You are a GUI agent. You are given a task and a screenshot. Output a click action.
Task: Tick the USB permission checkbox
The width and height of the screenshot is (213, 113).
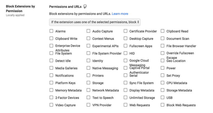click(162, 97)
